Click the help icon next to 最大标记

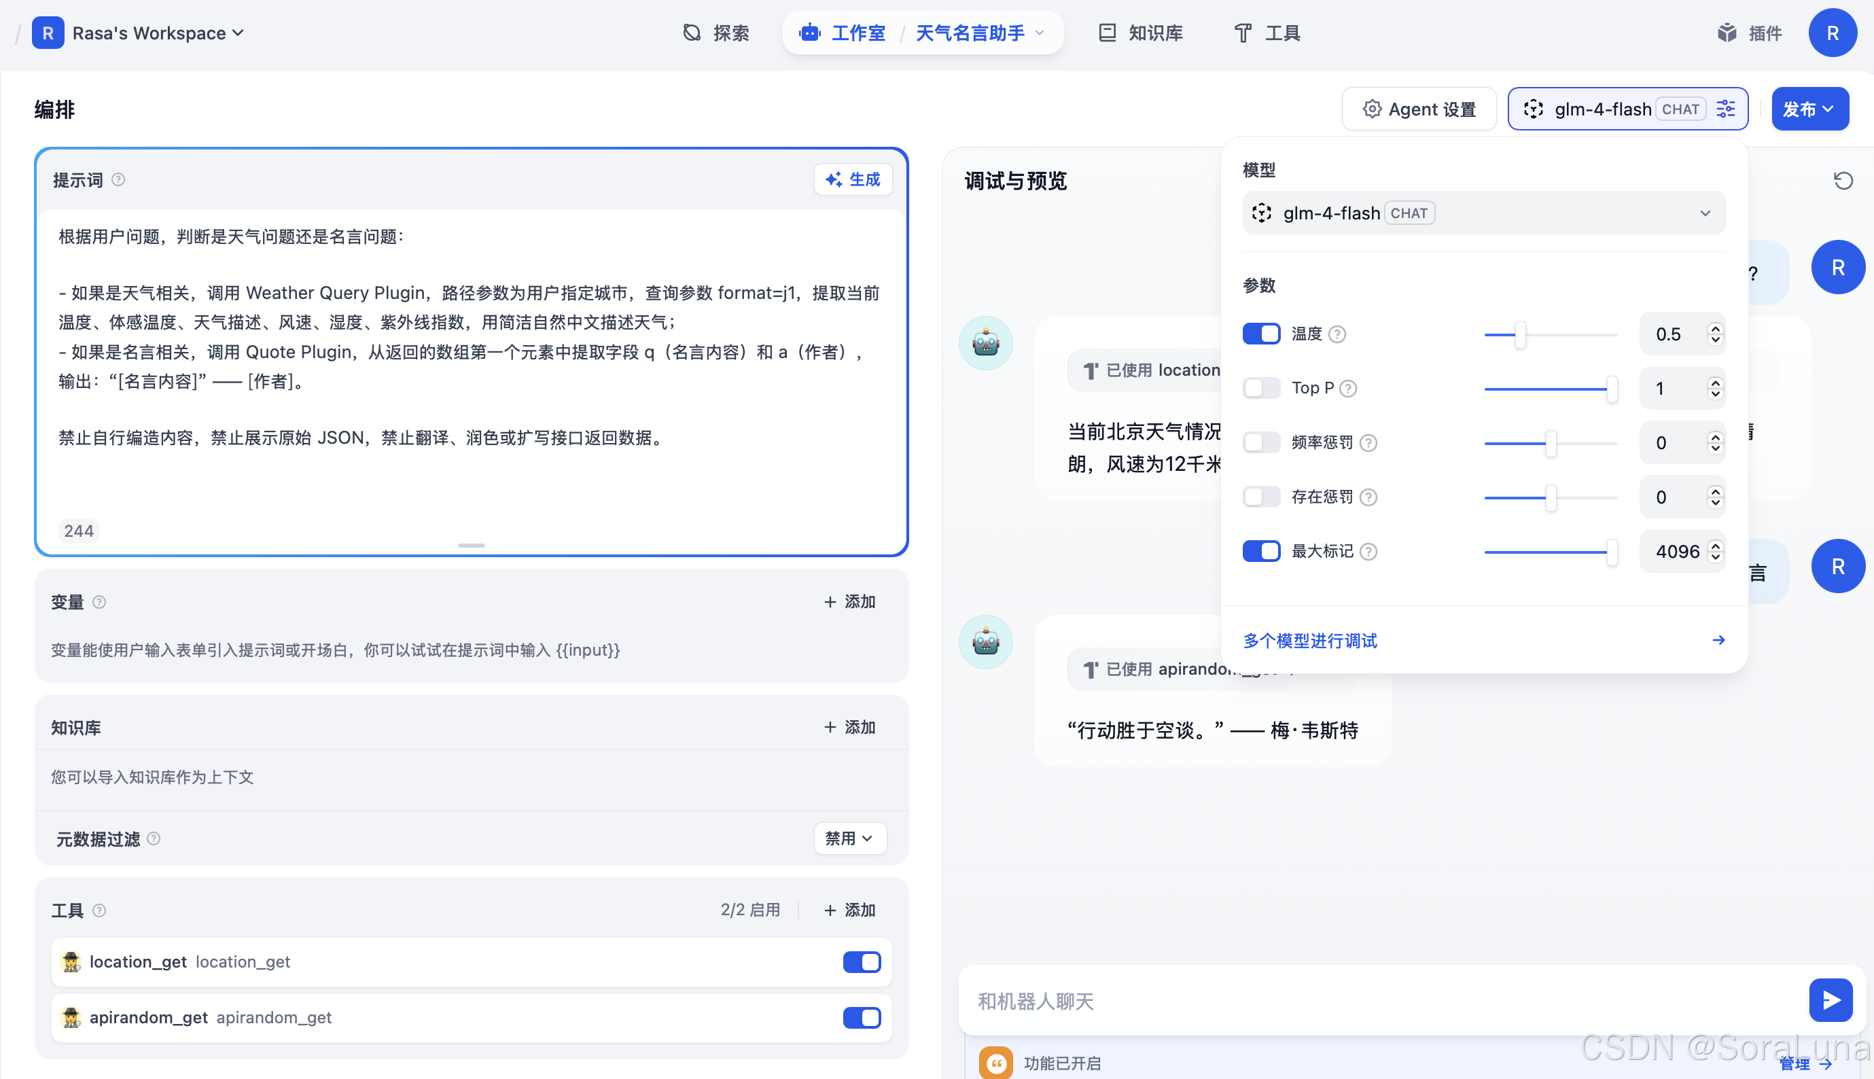click(x=1368, y=551)
